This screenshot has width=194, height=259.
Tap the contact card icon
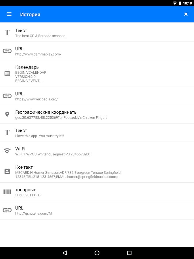(x=7, y=171)
